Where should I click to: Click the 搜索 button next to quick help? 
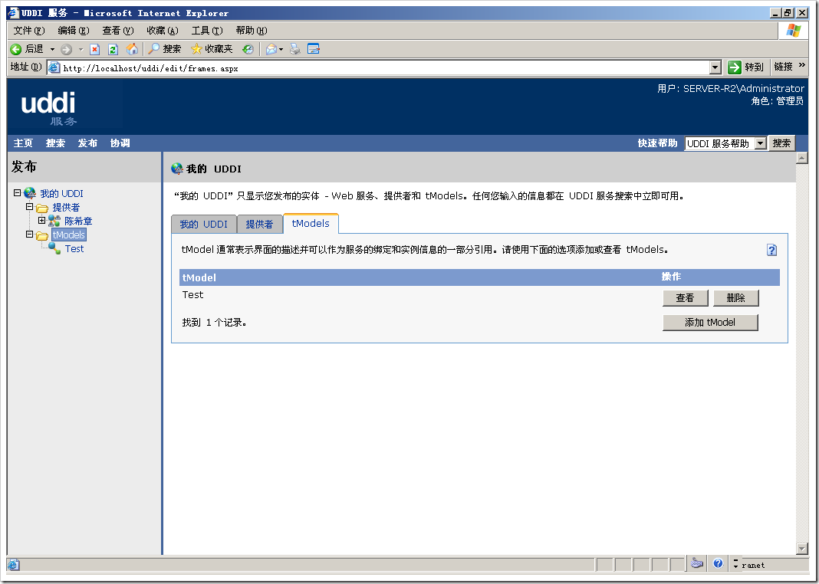[782, 143]
